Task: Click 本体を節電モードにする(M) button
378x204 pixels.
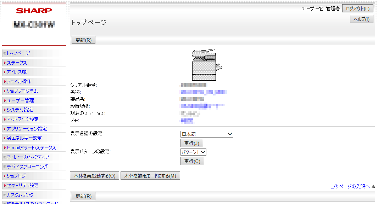Action: pyautogui.click(x=150, y=176)
